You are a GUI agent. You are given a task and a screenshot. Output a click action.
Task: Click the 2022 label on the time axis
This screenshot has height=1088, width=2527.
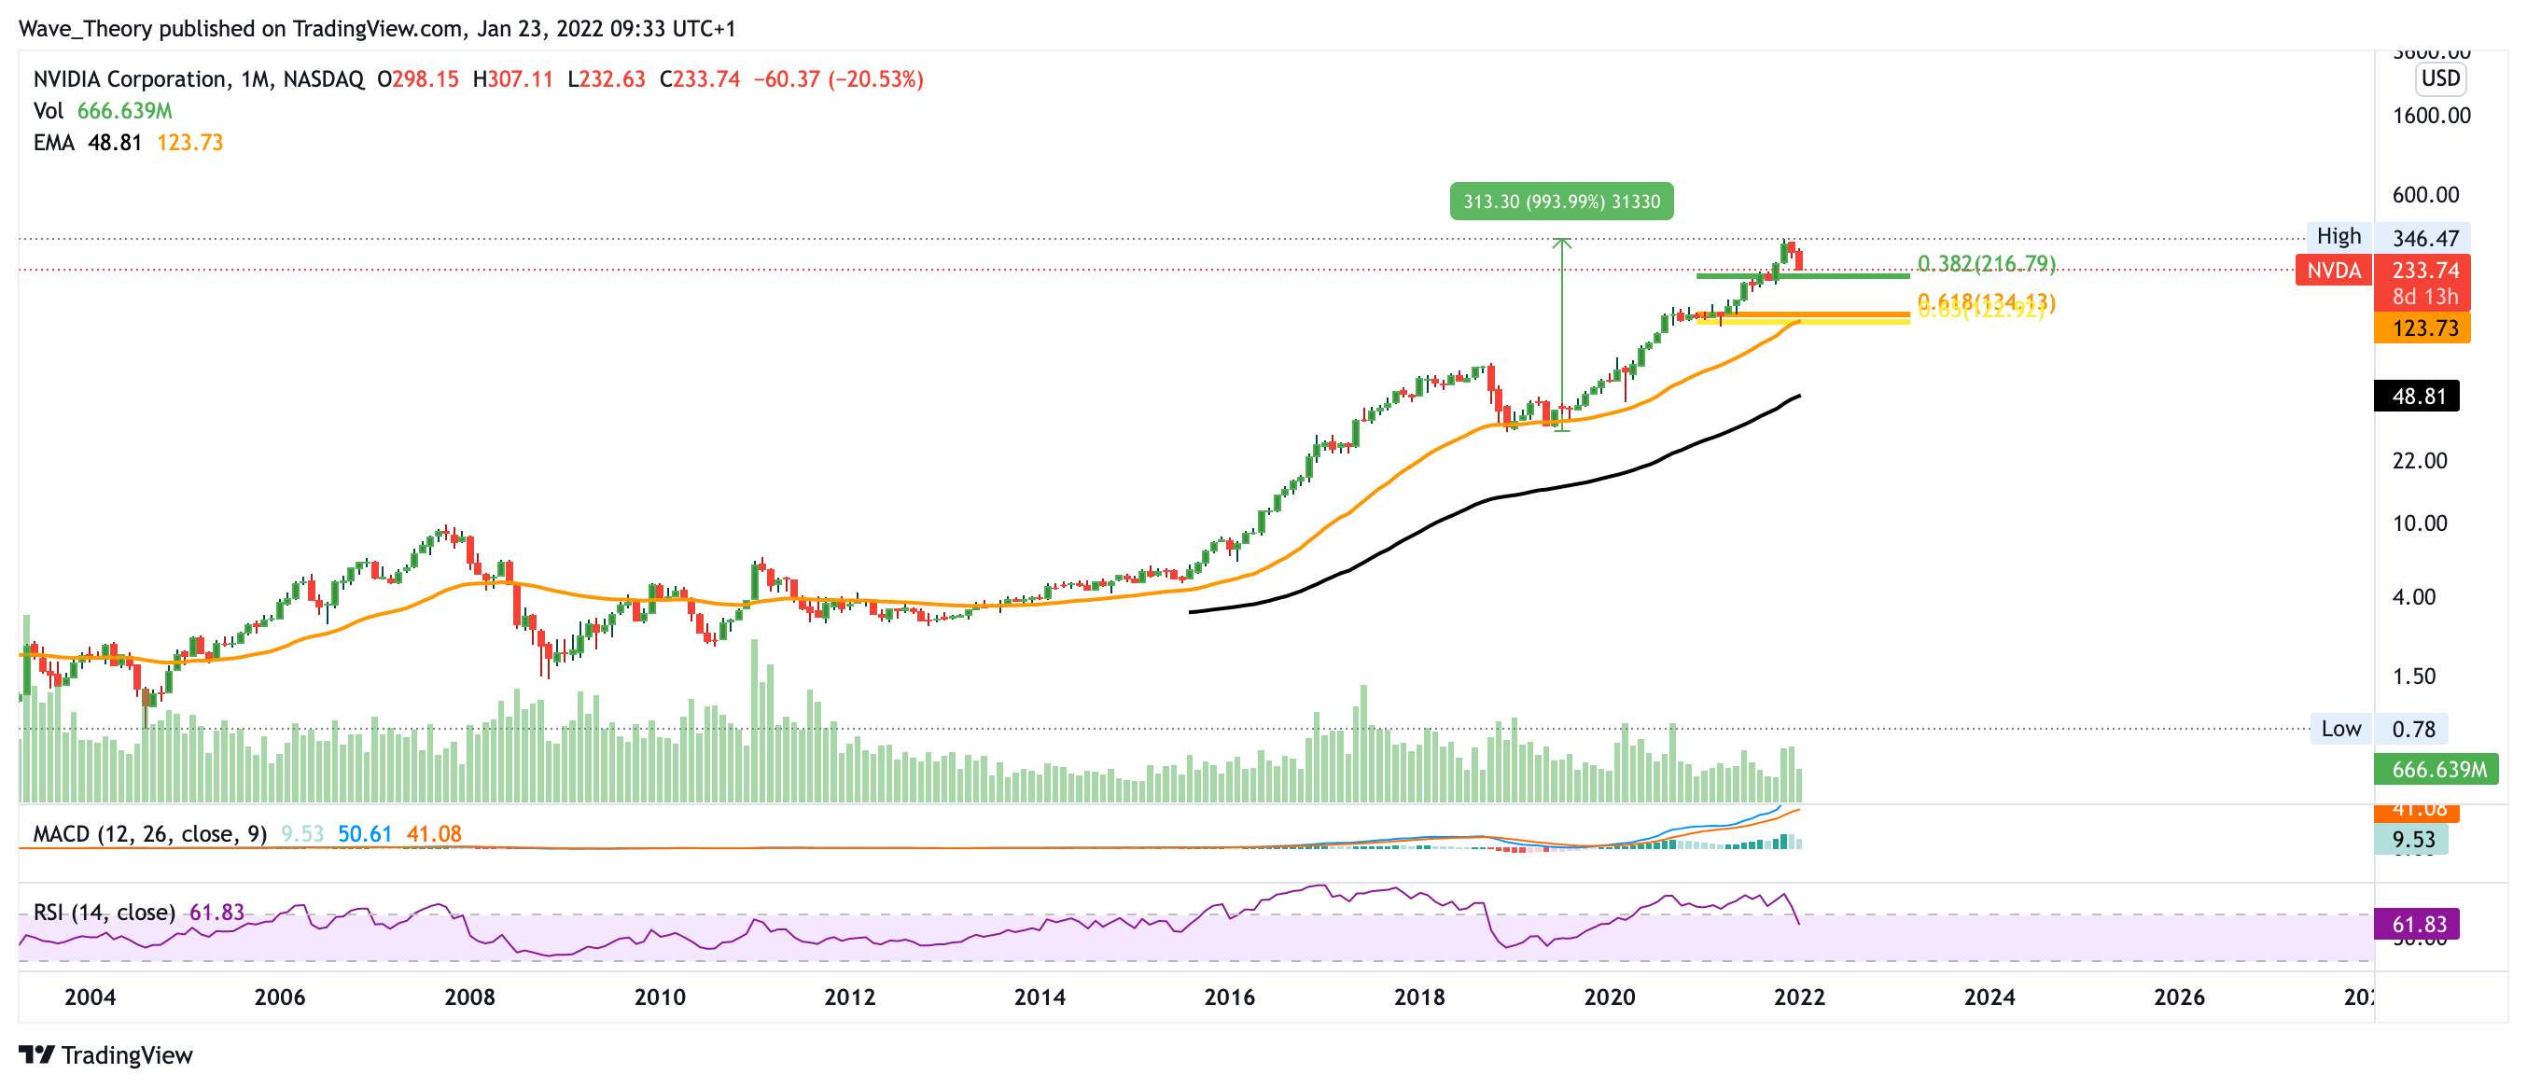[1798, 997]
